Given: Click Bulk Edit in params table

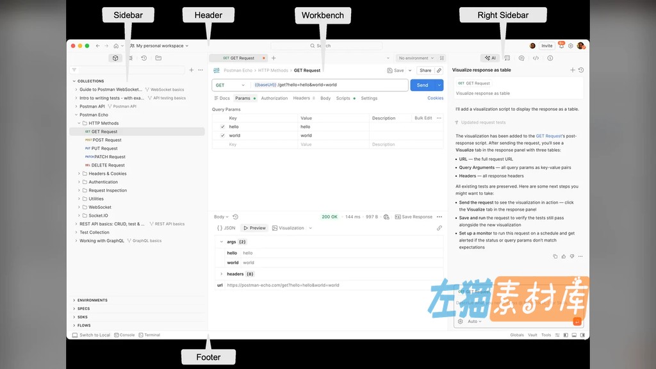Looking at the screenshot, I should [x=423, y=118].
